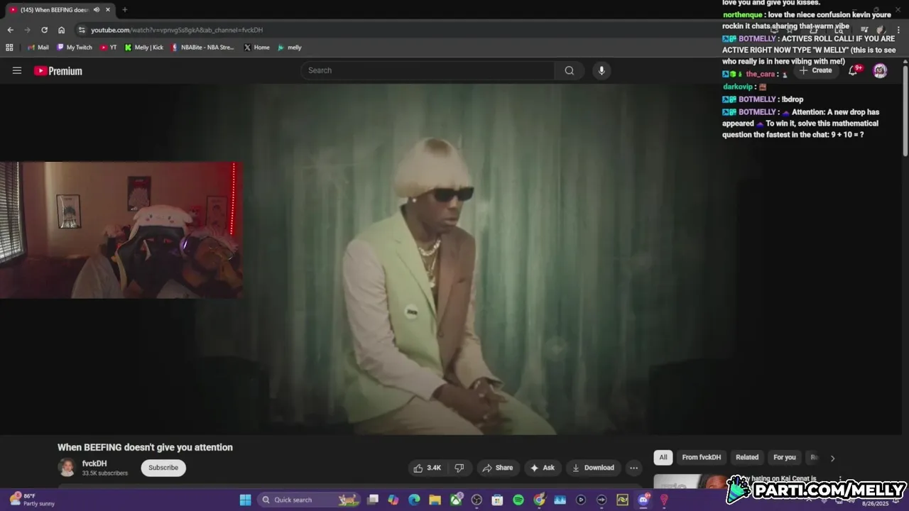Click the Download button
Screen dimensions: 909x511
tap(593, 468)
